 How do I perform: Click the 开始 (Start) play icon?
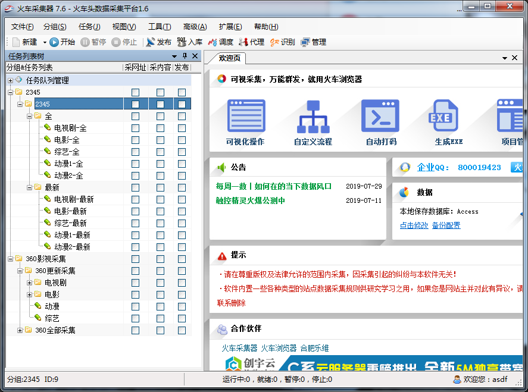pos(54,42)
